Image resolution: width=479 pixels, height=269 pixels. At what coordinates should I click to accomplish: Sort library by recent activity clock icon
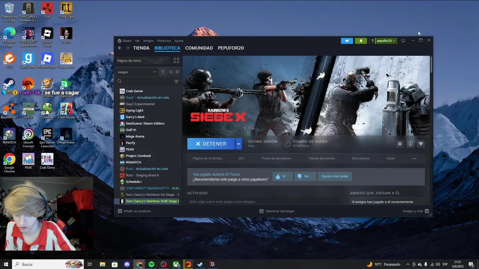[x=171, y=72]
